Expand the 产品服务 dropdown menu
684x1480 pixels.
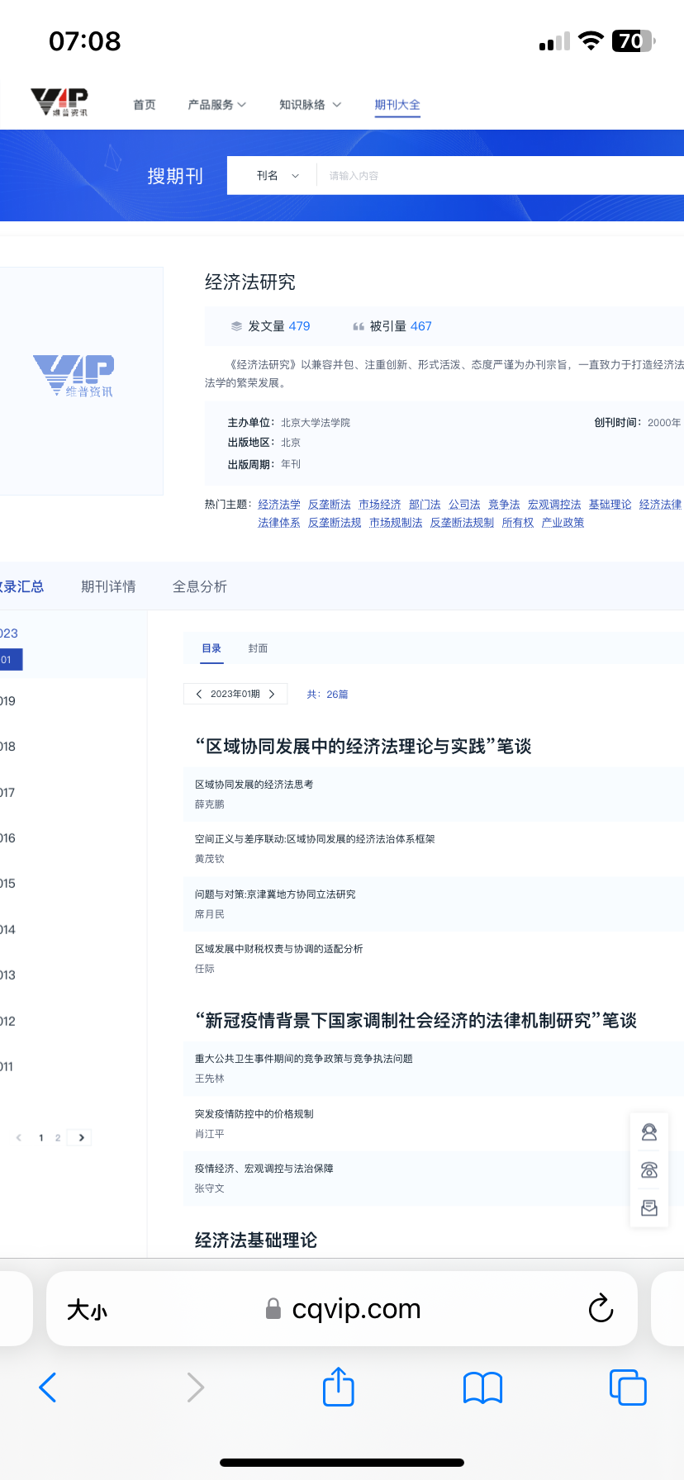[x=216, y=105]
